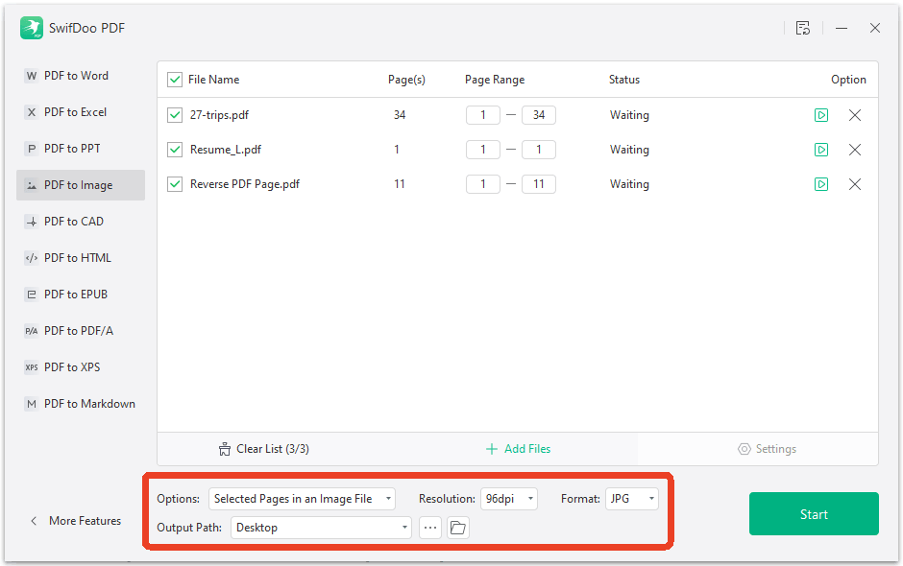Open the conversion history icon in title bar
The height and width of the screenshot is (566, 903).
point(803,28)
